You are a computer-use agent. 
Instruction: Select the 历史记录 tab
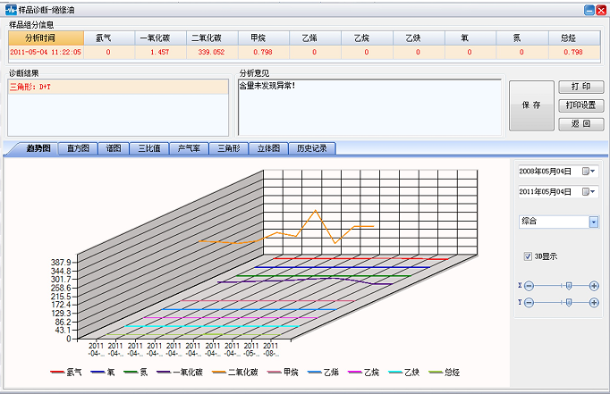click(x=312, y=148)
